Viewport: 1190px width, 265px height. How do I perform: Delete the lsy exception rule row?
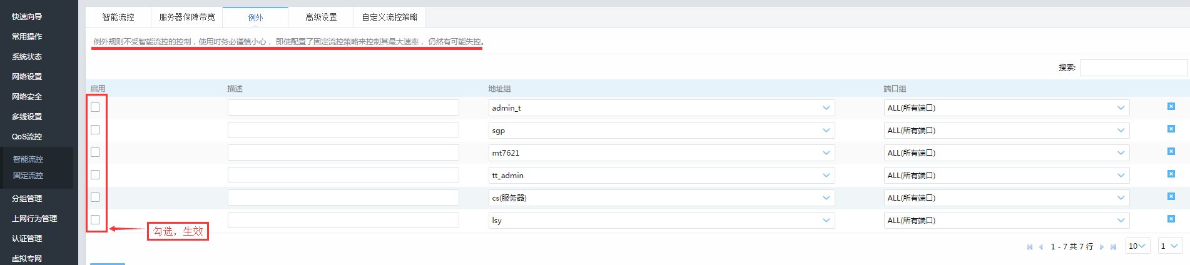(1171, 219)
